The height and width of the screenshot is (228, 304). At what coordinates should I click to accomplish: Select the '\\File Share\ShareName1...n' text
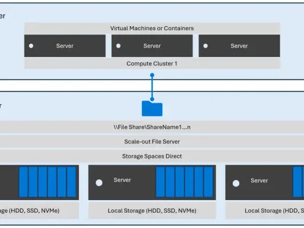pos(152,127)
